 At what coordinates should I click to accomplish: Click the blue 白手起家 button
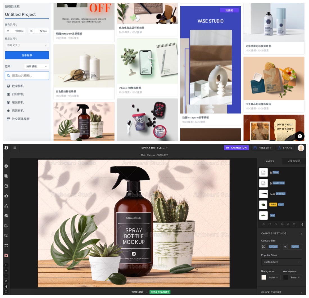(x=27, y=55)
